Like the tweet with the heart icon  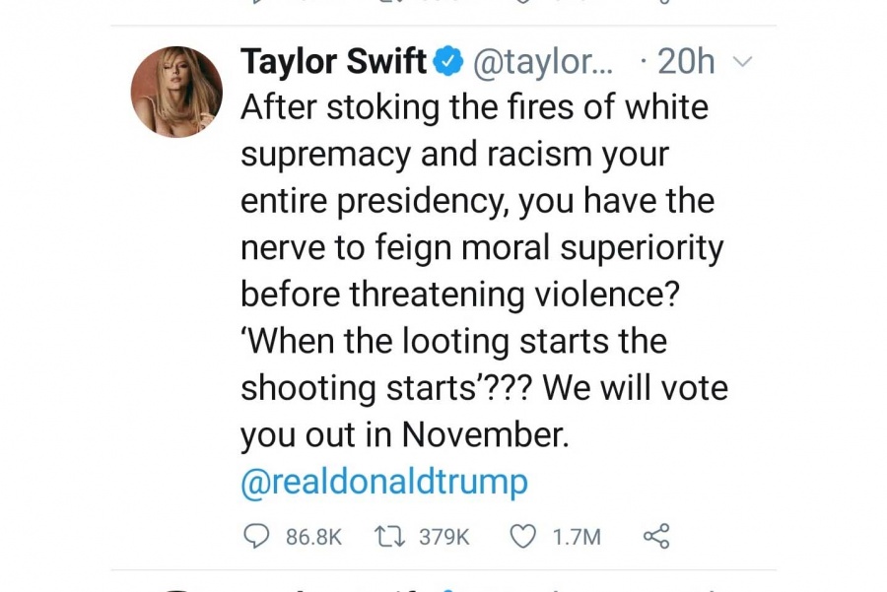click(522, 536)
